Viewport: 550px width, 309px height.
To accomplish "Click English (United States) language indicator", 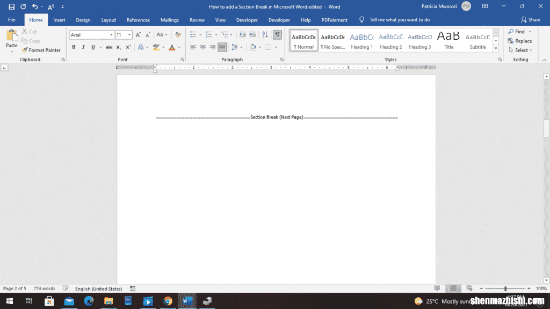I will pyautogui.click(x=99, y=288).
